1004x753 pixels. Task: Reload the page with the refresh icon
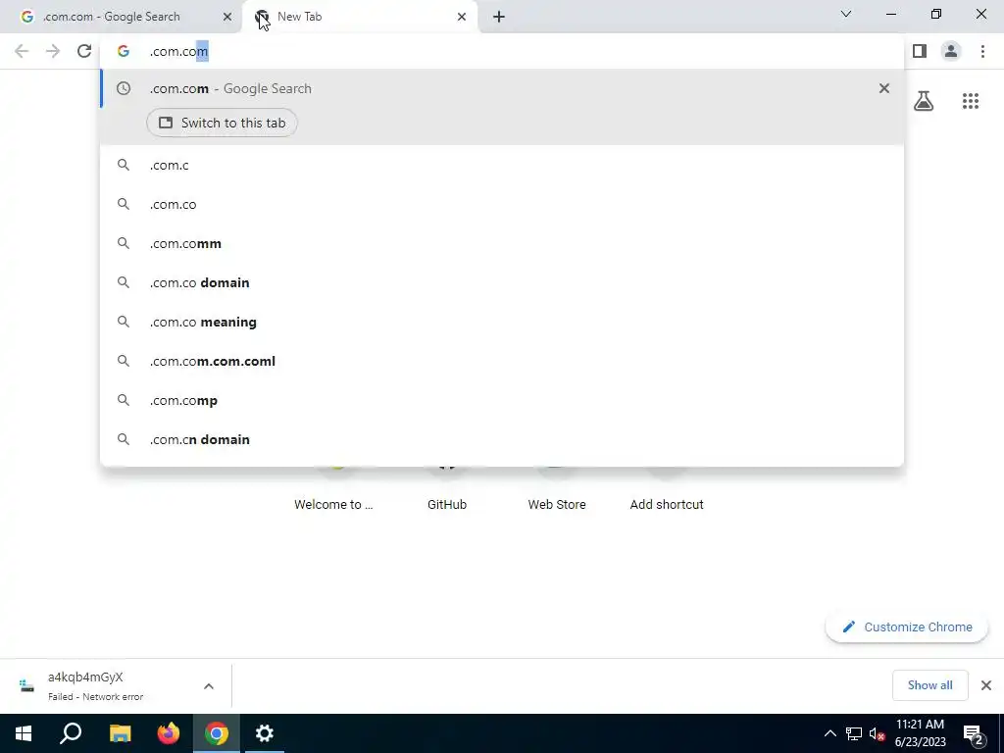point(84,51)
